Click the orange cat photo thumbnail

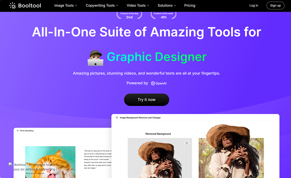pos(50,162)
